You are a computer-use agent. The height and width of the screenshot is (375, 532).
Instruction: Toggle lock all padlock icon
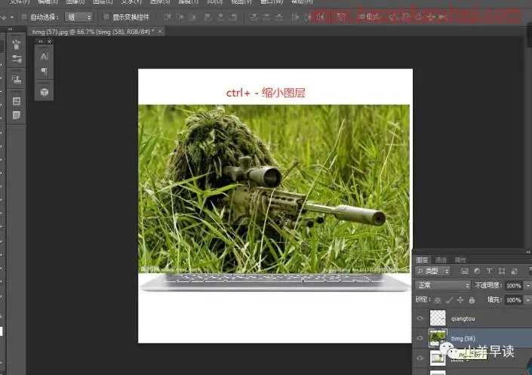472,300
